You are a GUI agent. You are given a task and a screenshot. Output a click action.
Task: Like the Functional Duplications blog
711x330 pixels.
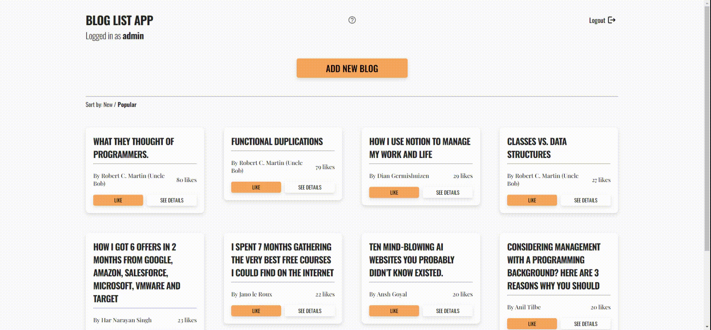[x=256, y=187]
